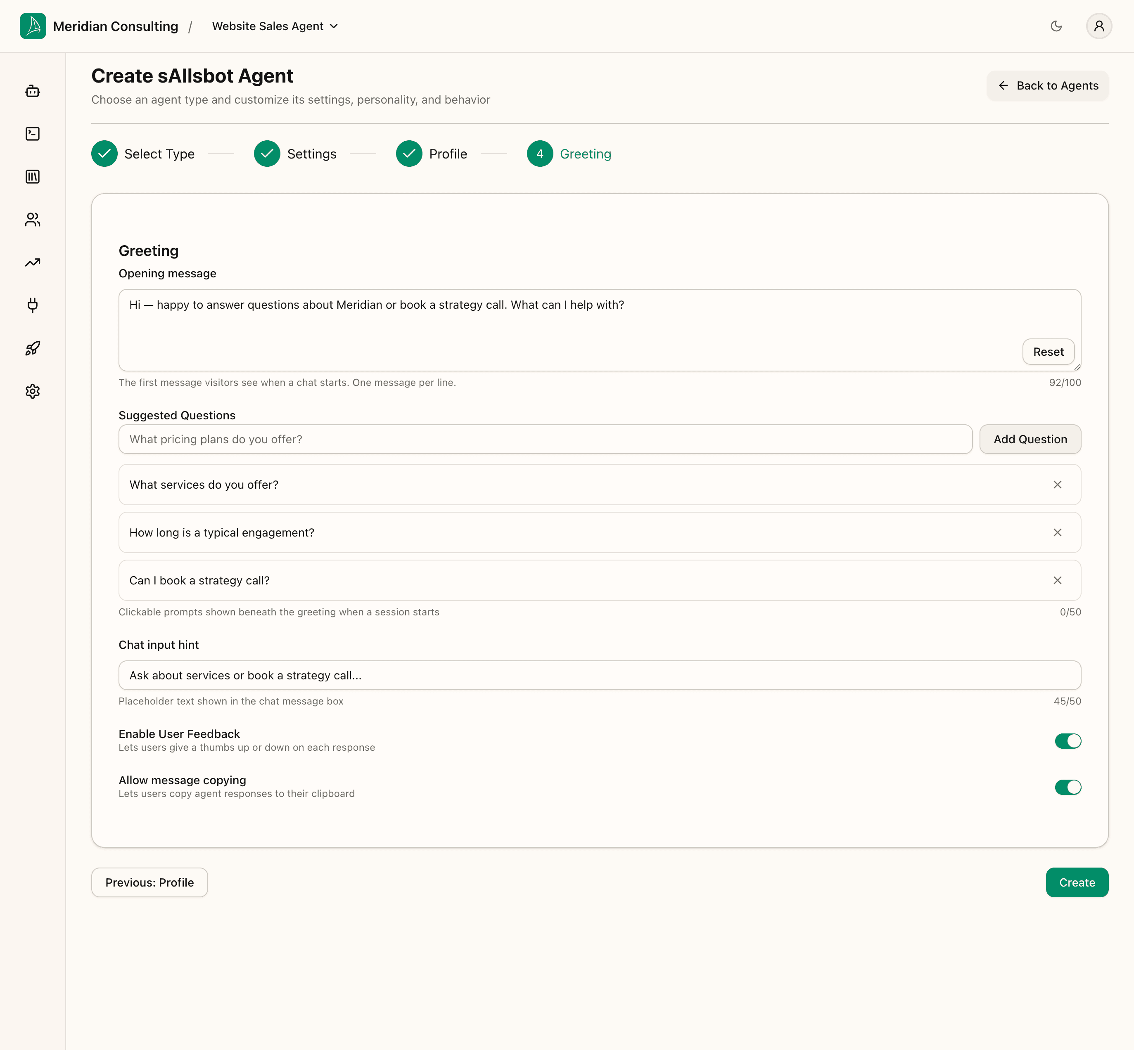Click the Select Type step checkmark

[104, 154]
